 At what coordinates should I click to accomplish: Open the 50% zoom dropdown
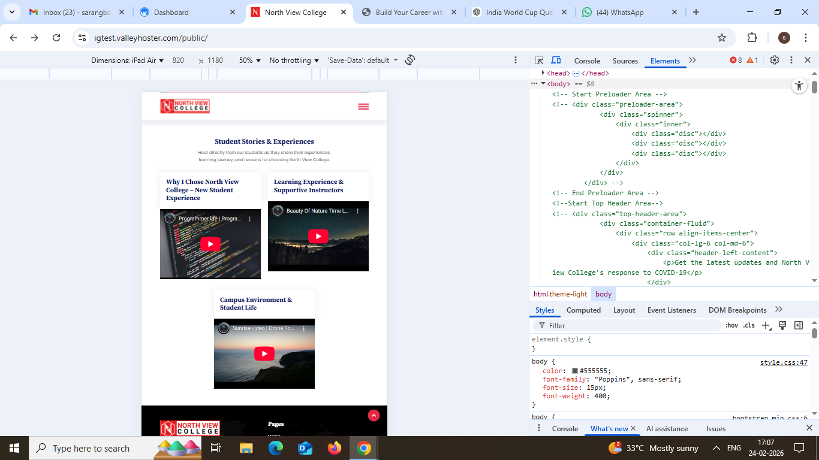pyautogui.click(x=250, y=60)
